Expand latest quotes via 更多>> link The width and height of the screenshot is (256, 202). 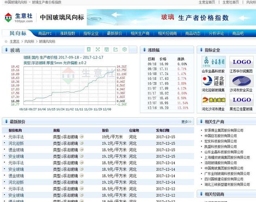click(x=186, y=122)
